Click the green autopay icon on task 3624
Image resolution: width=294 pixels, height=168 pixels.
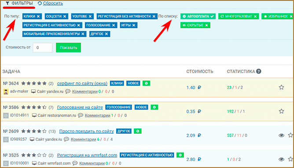coord(146,83)
